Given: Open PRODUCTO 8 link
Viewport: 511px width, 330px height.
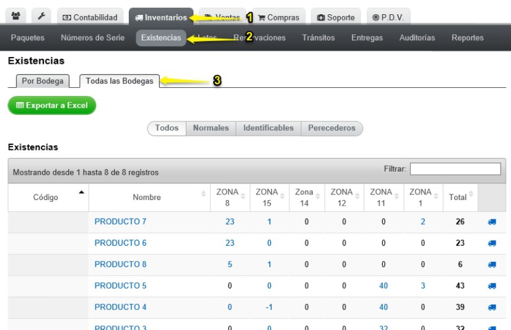Looking at the screenshot, I should [120, 264].
